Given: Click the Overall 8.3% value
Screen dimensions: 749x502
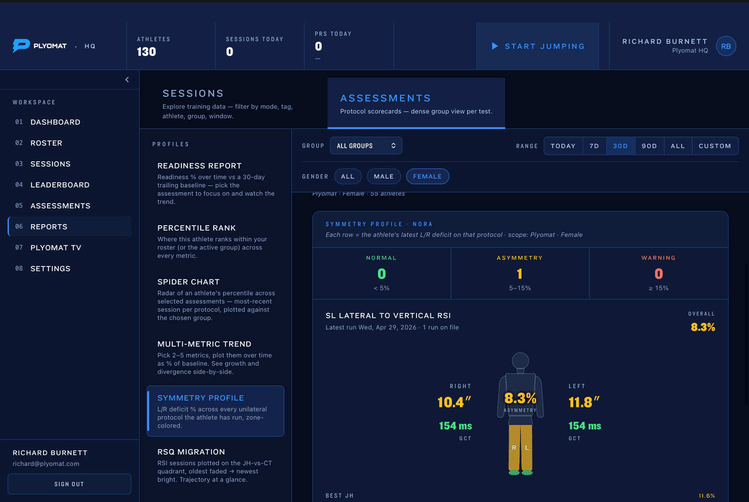Looking at the screenshot, I should pyautogui.click(x=703, y=327).
